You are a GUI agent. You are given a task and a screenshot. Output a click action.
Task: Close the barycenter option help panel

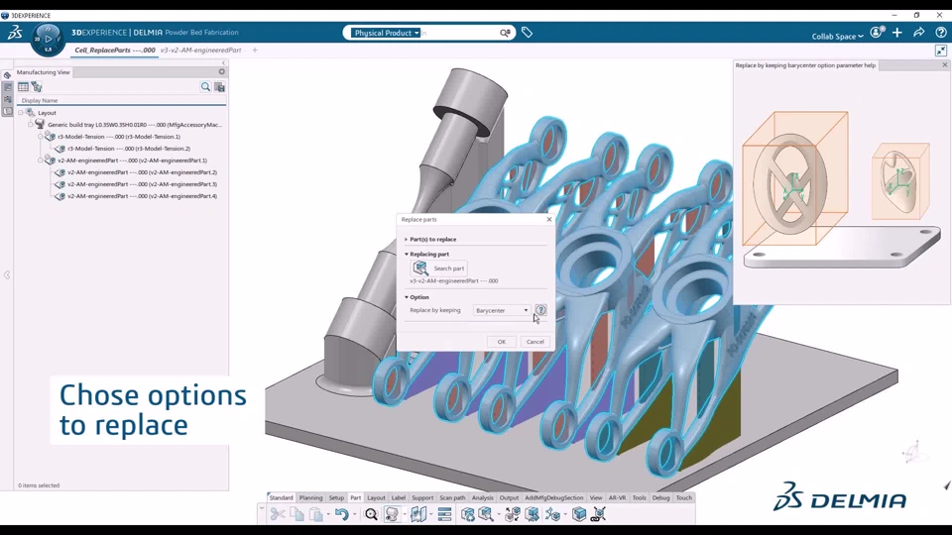(x=945, y=65)
